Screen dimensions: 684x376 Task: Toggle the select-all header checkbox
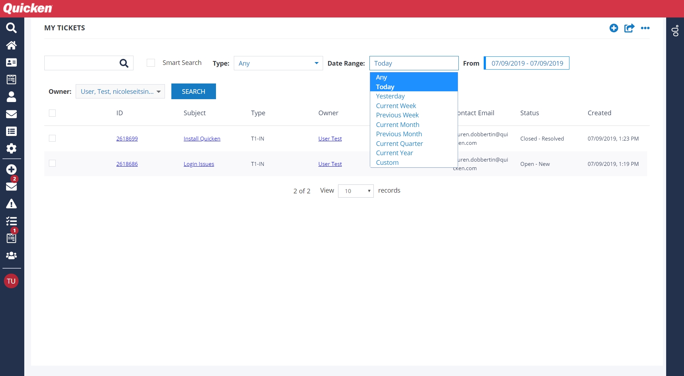click(52, 113)
